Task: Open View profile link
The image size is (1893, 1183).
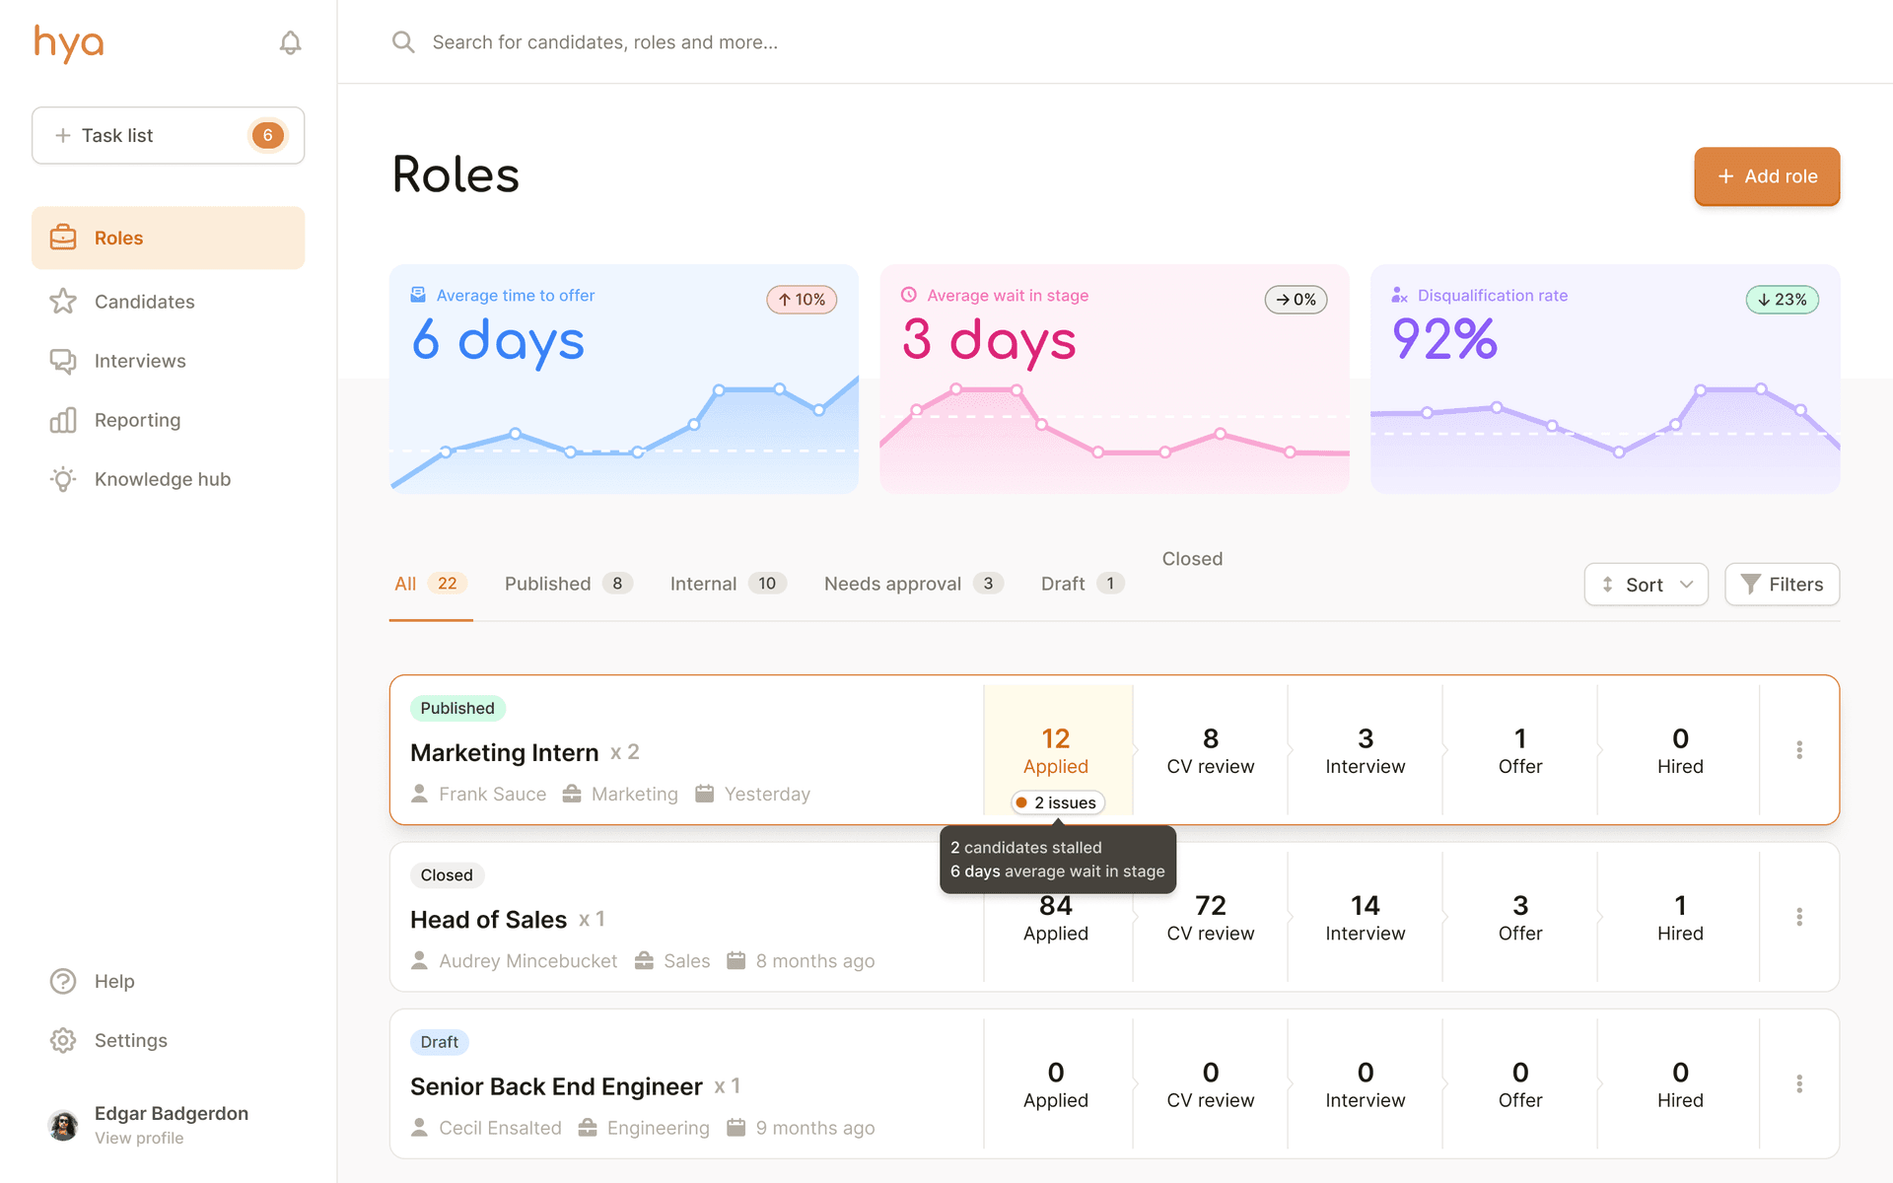Action: pyautogui.click(x=139, y=1138)
